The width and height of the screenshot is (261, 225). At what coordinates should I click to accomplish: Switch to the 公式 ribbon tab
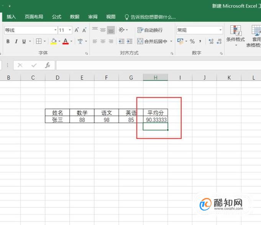(x=57, y=16)
